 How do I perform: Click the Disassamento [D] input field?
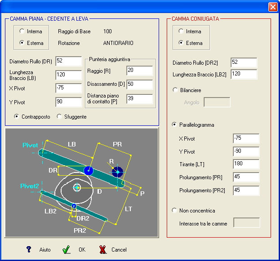(x=140, y=84)
